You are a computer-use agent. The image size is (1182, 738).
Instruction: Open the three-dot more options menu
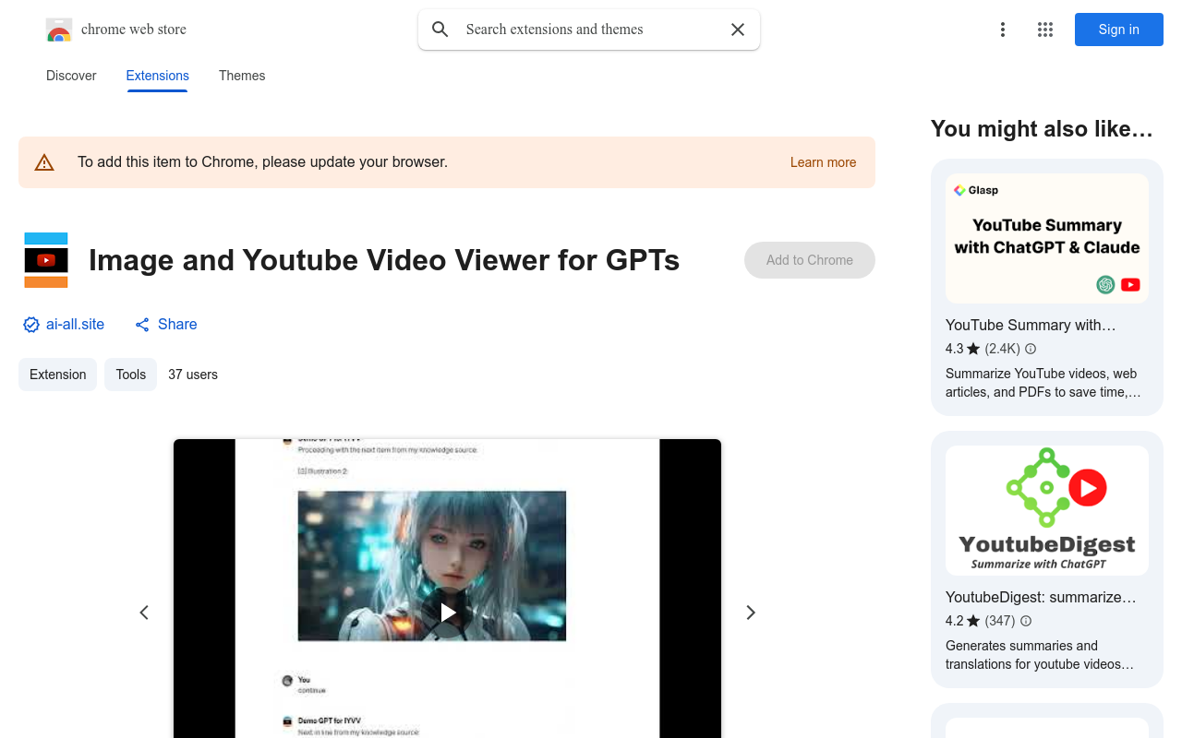click(x=1002, y=30)
